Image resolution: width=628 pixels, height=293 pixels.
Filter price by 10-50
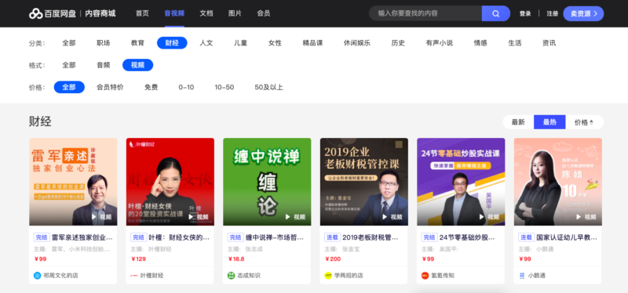pos(225,87)
